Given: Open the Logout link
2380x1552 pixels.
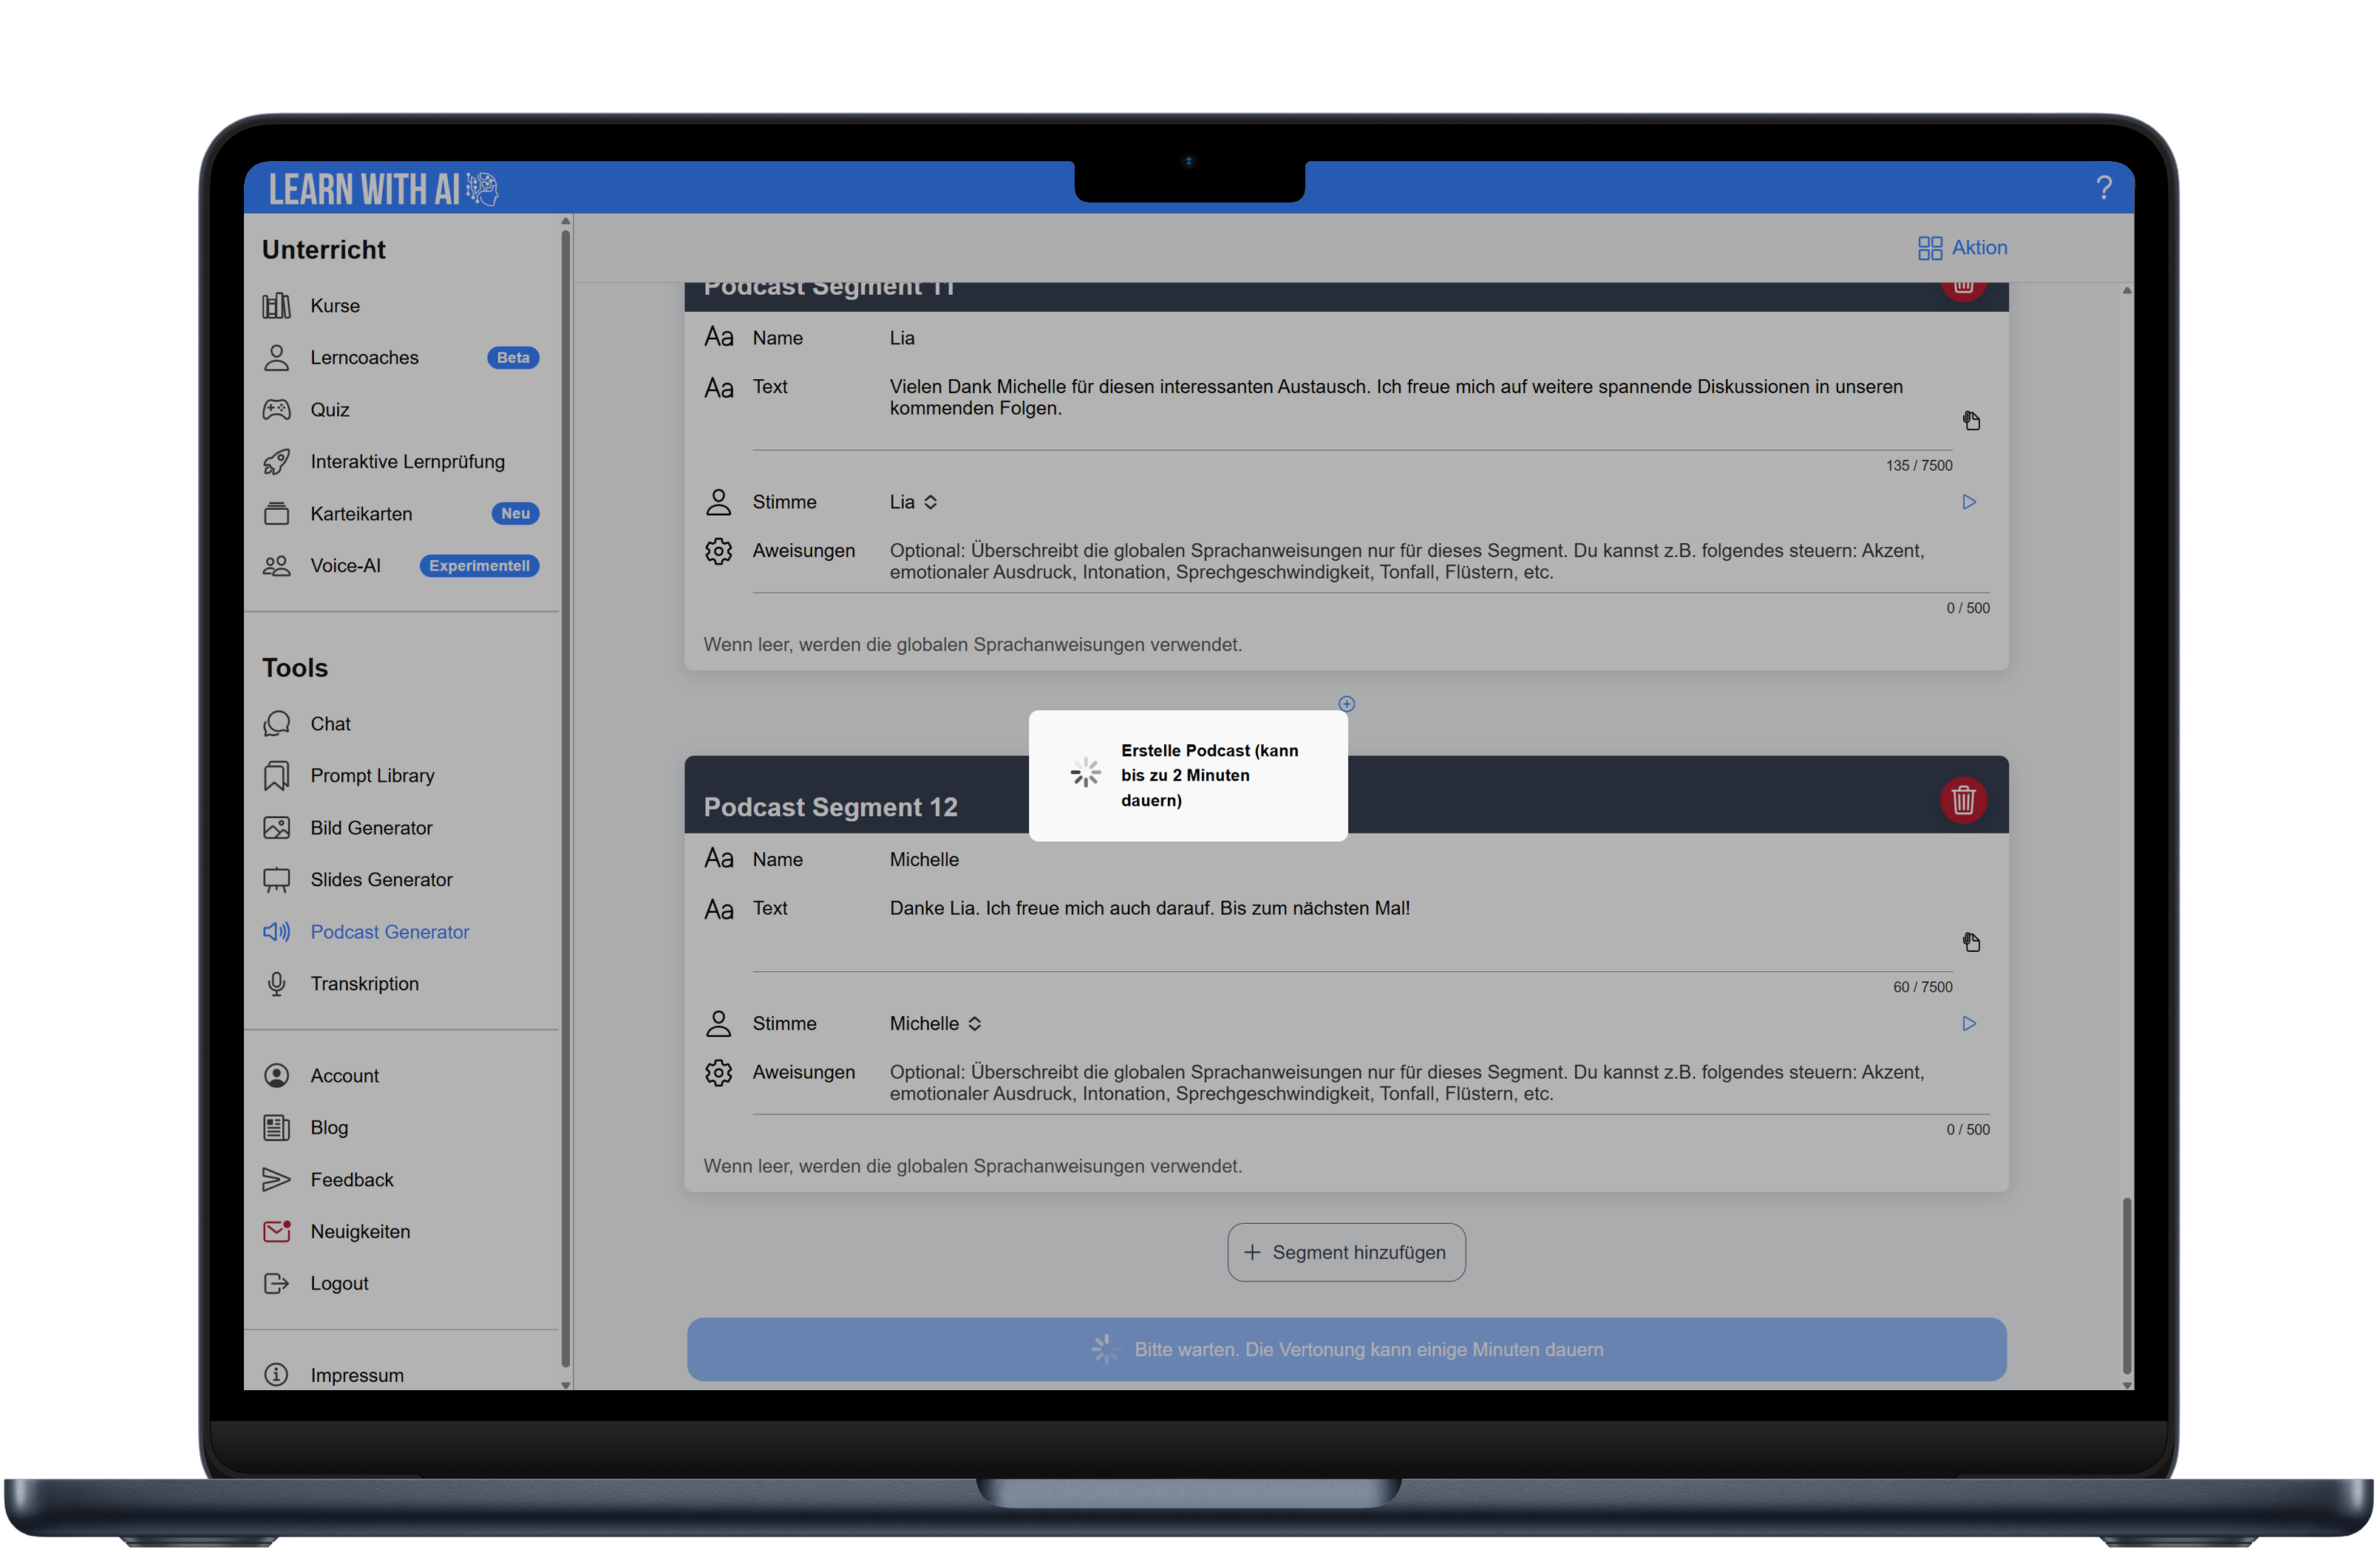Looking at the screenshot, I should [x=339, y=1282].
